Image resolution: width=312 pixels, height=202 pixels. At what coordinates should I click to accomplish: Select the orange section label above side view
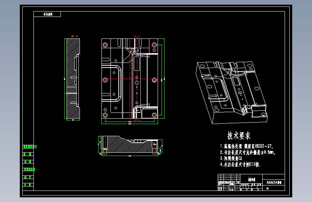pos(74,36)
